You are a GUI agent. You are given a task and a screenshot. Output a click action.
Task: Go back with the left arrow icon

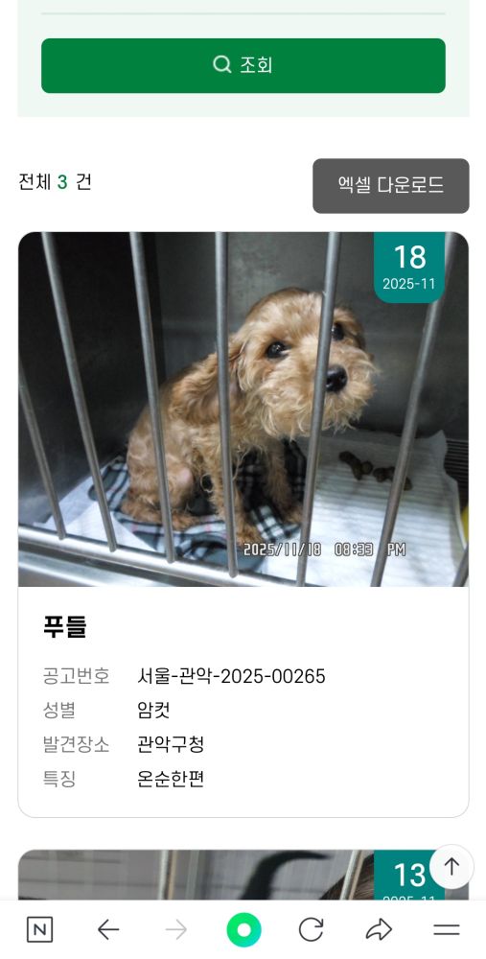click(108, 930)
